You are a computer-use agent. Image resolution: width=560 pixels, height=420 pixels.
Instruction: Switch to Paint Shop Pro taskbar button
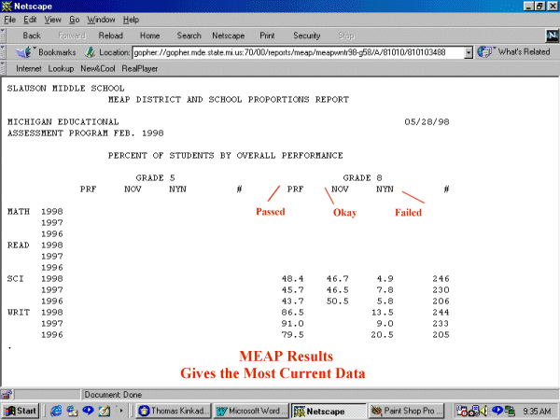click(x=408, y=411)
